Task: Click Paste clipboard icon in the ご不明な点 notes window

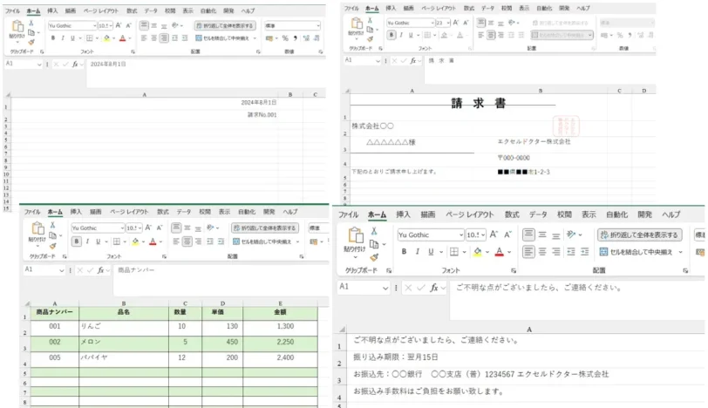Action: (355, 235)
